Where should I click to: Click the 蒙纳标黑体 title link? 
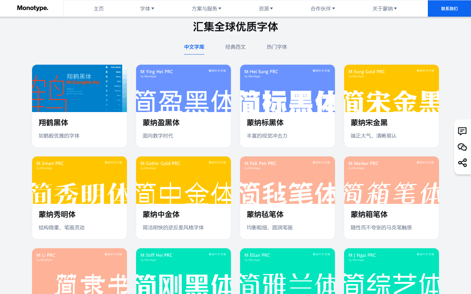(265, 123)
